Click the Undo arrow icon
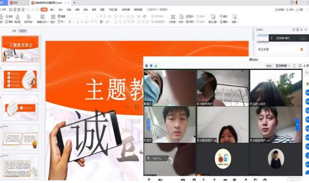309x183 pixels. 27,9
